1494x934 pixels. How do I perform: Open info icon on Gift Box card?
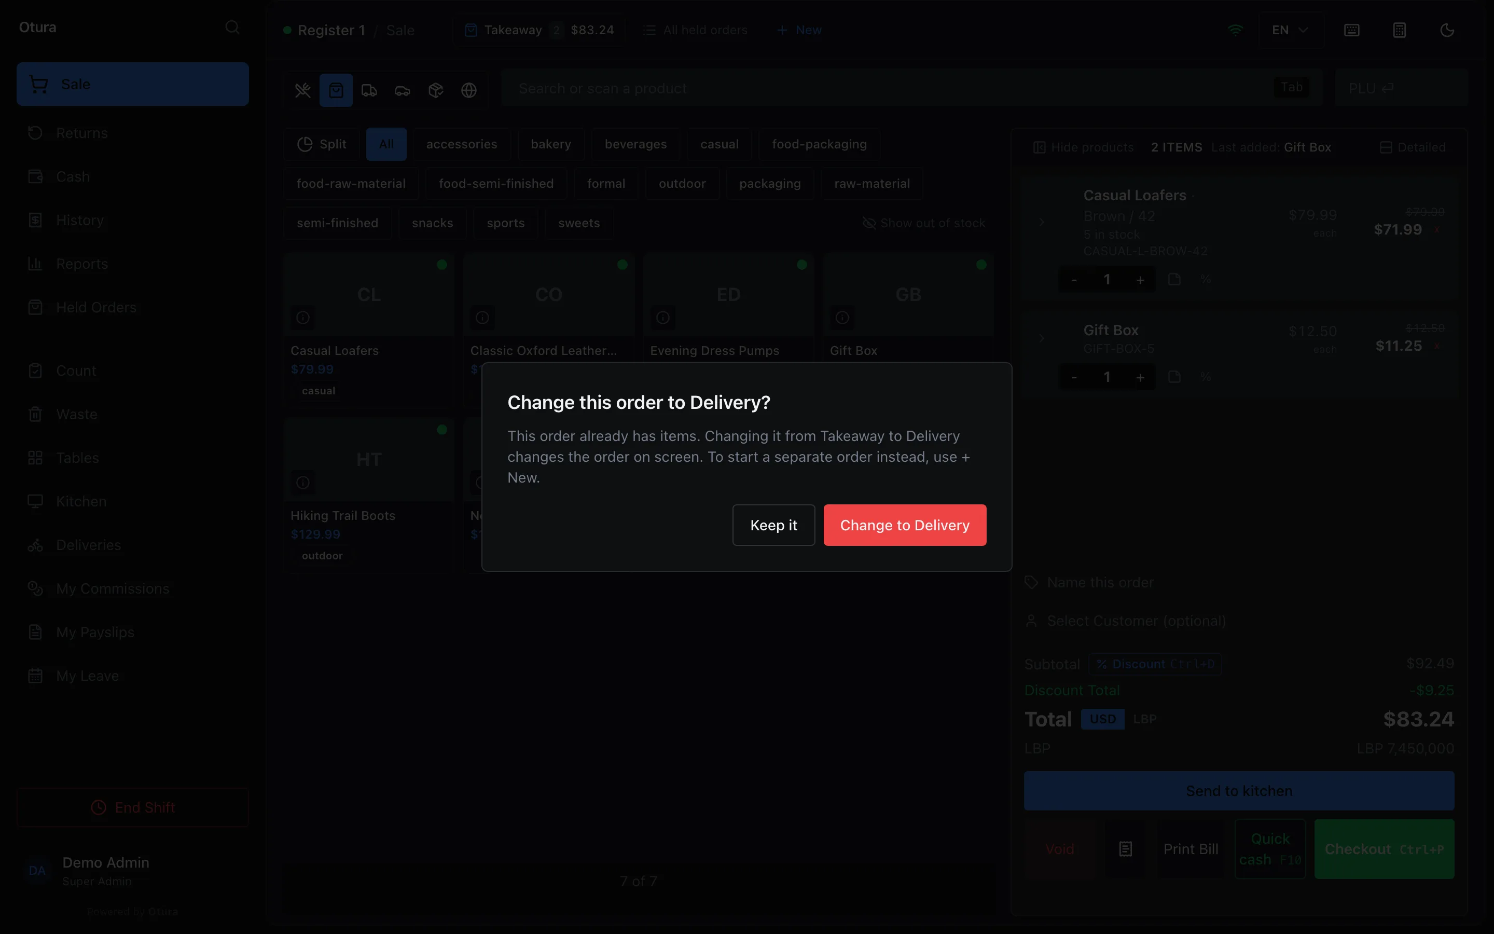point(842,318)
